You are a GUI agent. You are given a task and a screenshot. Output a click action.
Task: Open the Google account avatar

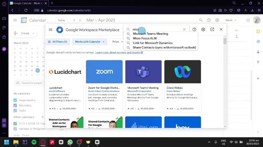pyautogui.click(x=257, y=20)
